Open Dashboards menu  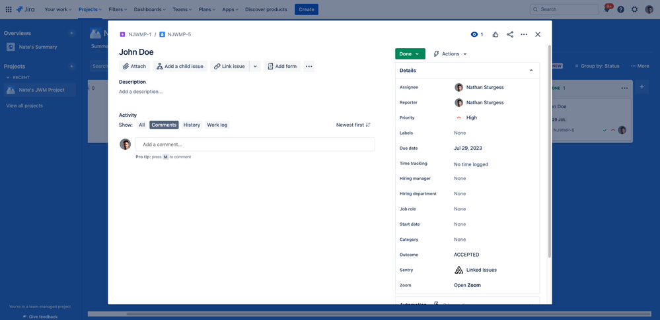coord(150,9)
